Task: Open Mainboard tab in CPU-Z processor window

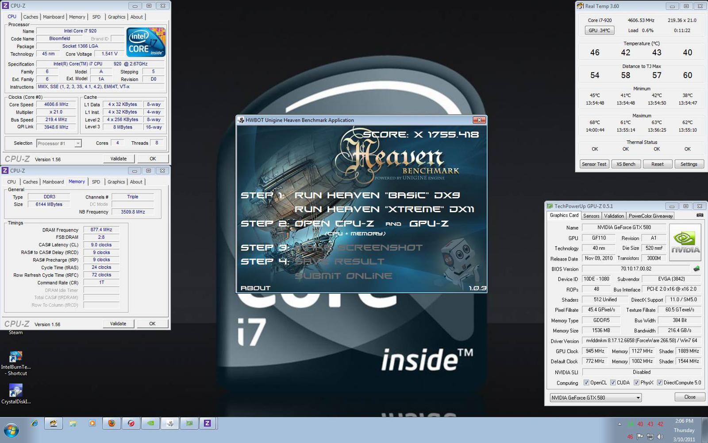Action: tap(54, 17)
